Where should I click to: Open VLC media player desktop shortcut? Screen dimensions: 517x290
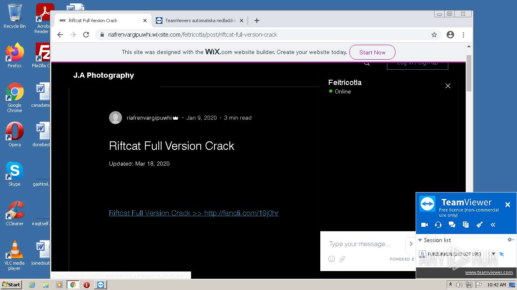pyautogui.click(x=15, y=255)
